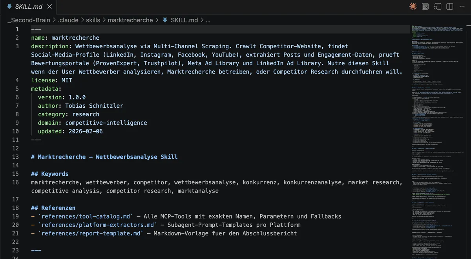Open the skills breadcrumb segment
Image resolution: width=471 pixels, height=259 pixels.
[x=93, y=20]
